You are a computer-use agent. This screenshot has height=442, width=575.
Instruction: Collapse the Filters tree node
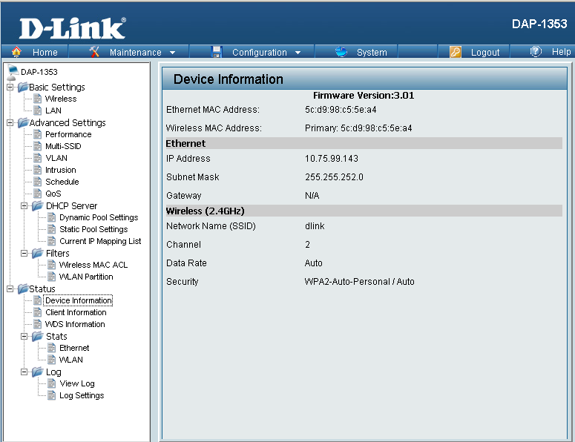tap(24, 253)
